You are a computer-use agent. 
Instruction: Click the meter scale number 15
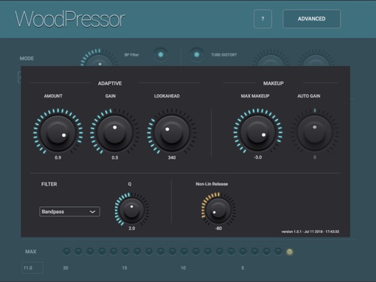tap(124, 268)
